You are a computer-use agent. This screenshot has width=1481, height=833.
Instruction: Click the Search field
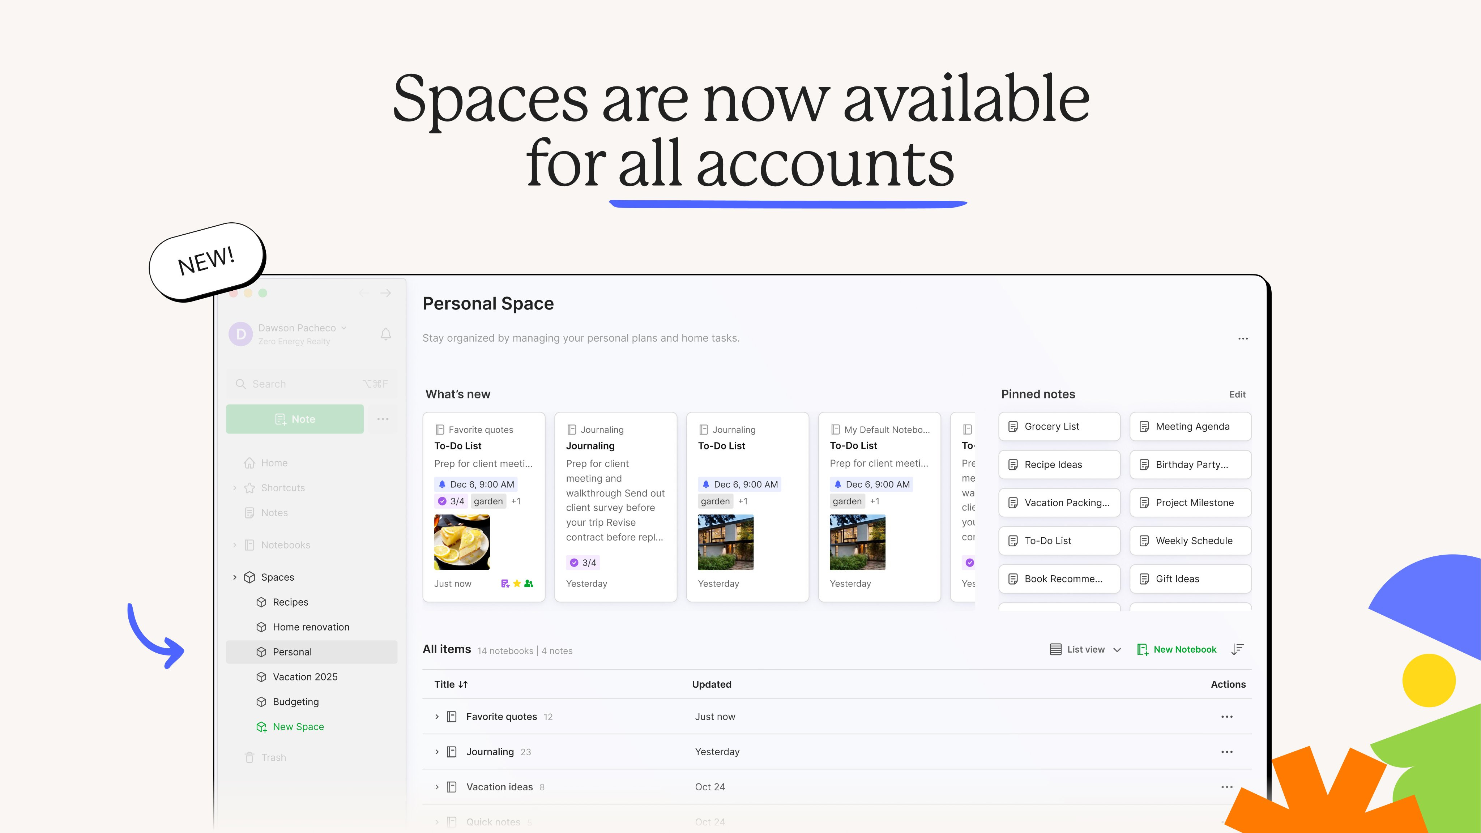click(x=312, y=384)
